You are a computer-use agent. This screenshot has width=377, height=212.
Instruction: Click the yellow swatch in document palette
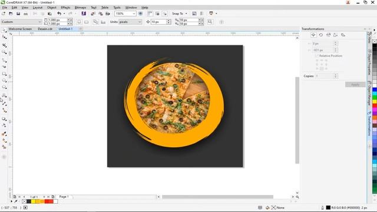point(34,201)
